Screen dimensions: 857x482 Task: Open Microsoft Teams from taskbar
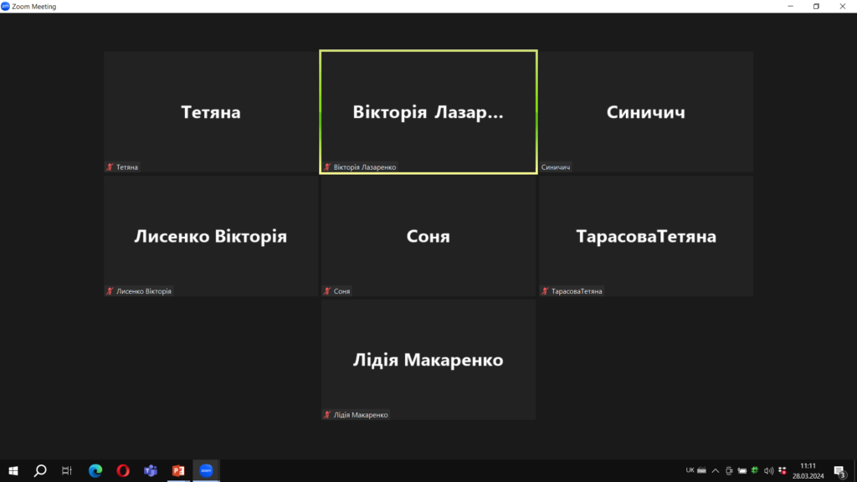pos(151,470)
